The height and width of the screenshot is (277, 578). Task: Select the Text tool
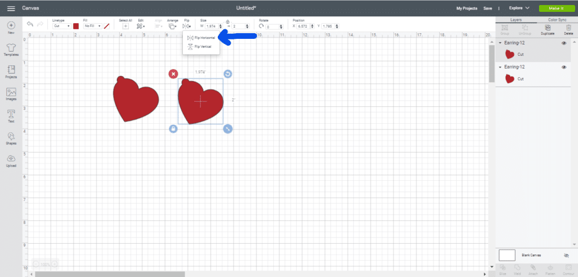11,115
